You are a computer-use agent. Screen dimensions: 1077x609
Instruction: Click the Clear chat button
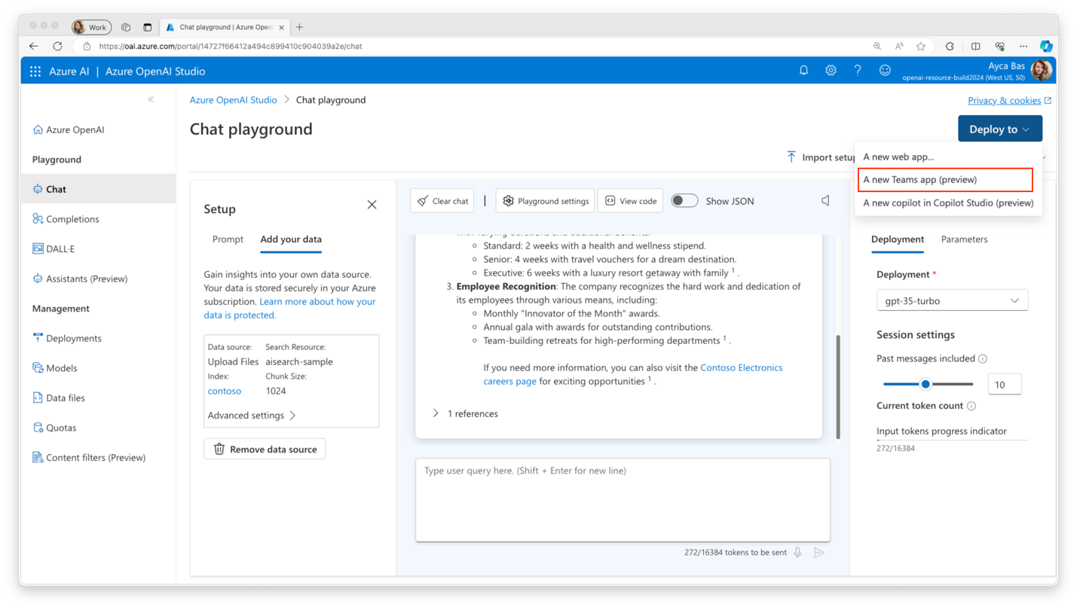click(x=442, y=201)
